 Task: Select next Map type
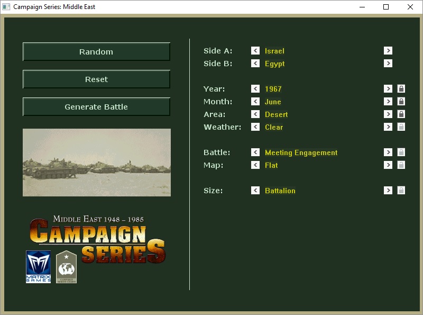[x=388, y=165]
